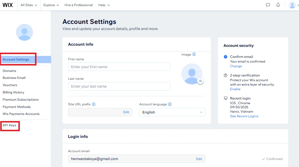
Task: Click the Account language info icon
Action: click(170, 104)
